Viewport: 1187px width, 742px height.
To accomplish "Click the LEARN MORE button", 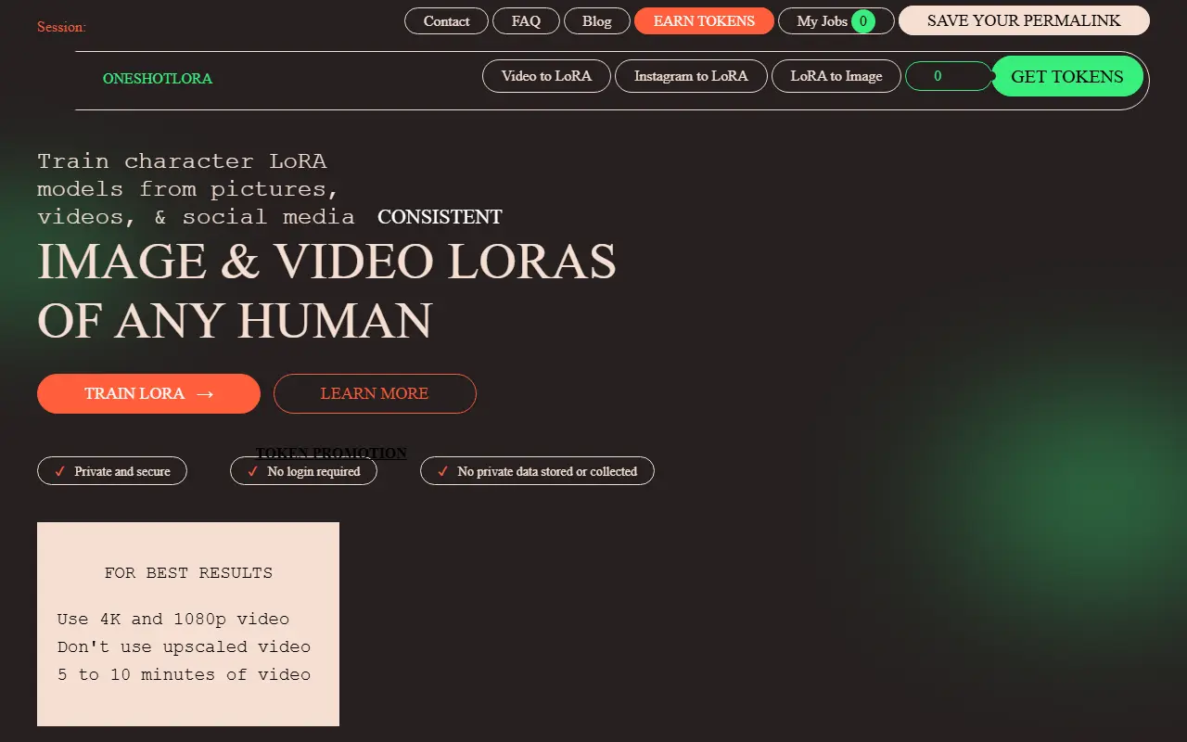I will click(375, 393).
